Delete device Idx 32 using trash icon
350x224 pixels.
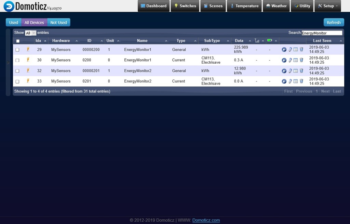pos(301,71)
